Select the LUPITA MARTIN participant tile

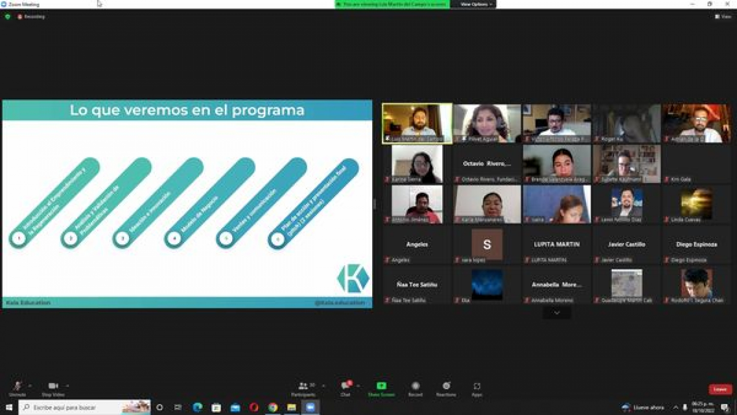pos(556,244)
